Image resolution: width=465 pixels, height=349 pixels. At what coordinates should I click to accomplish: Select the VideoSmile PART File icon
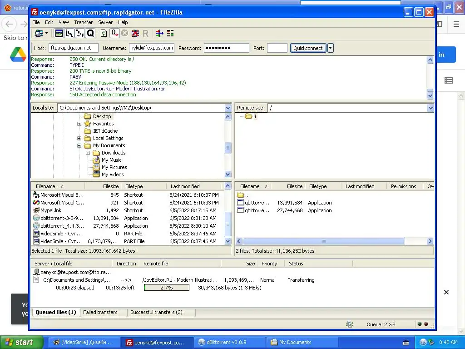36,241
